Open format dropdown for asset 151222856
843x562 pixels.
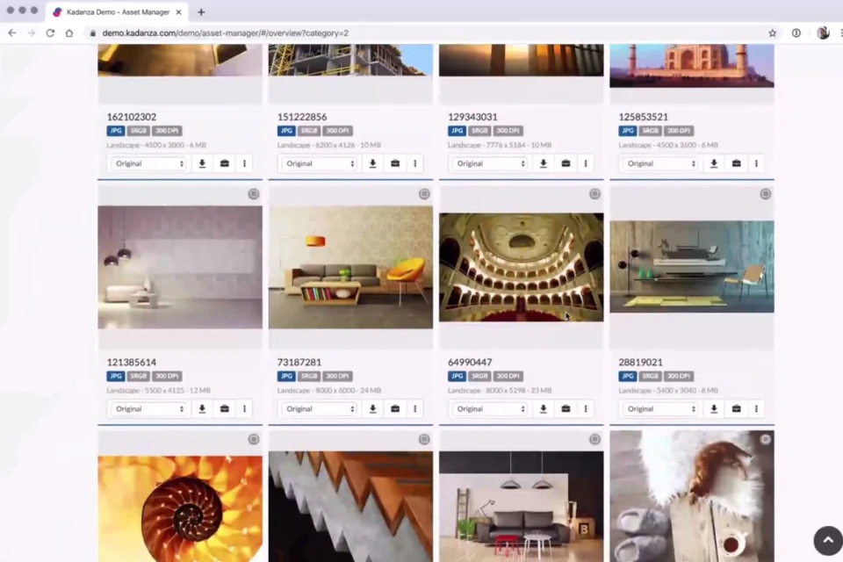[x=320, y=163]
